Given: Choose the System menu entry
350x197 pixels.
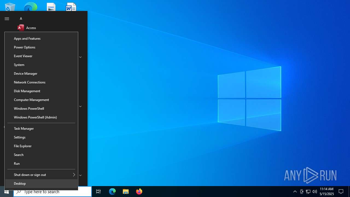Looking at the screenshot, I should [x=41, y=65].
